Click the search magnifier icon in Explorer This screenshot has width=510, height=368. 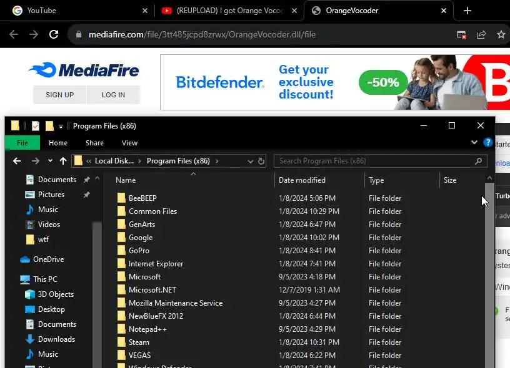click(479, 161)
